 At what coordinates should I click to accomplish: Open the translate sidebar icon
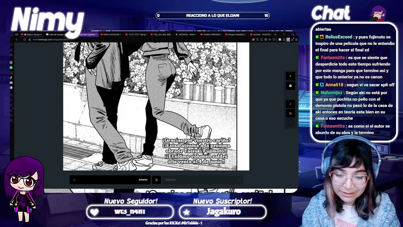pyautogui.click(x=11, y=88)
